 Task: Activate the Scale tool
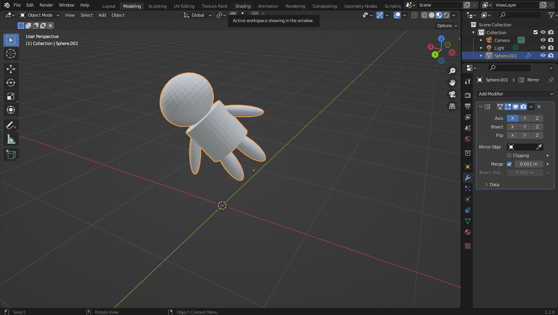click(x=11, y=96)
